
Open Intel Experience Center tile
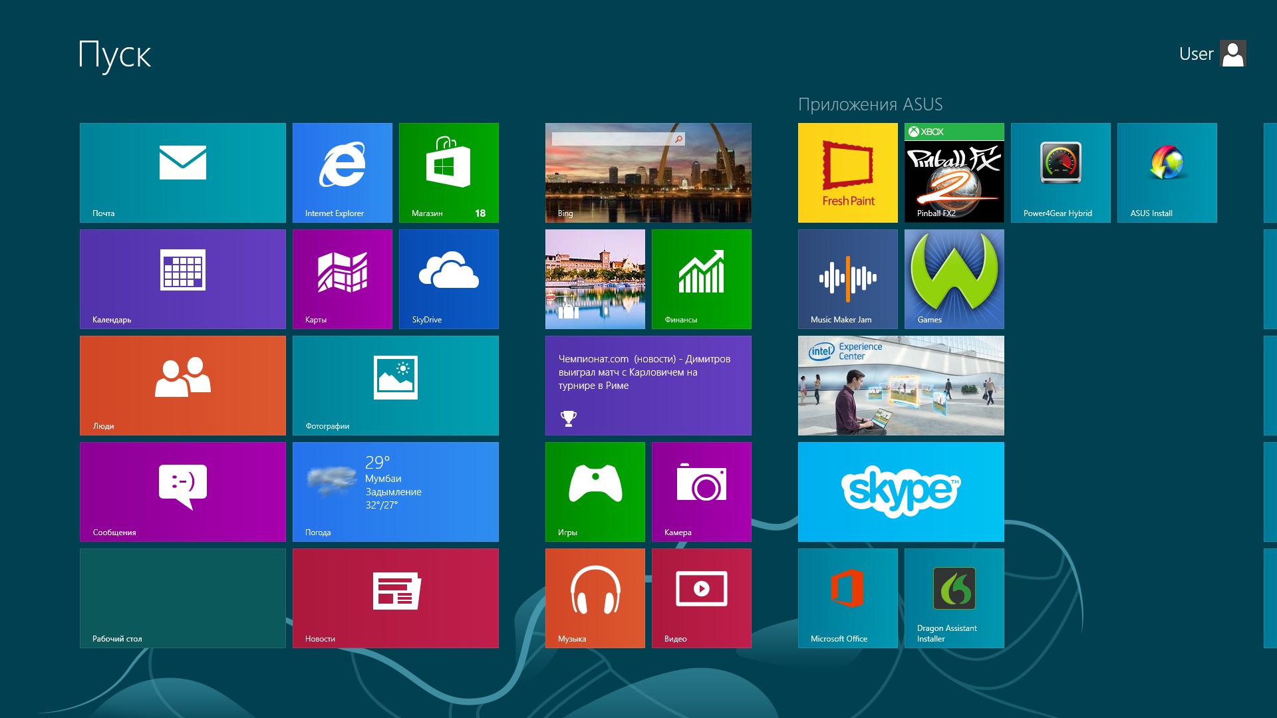[x=901, y=385]
